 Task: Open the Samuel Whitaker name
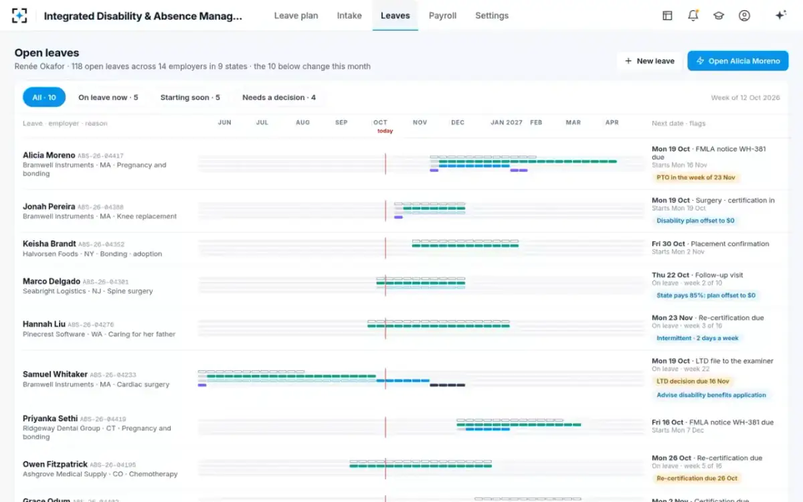(x=55, y=374)
